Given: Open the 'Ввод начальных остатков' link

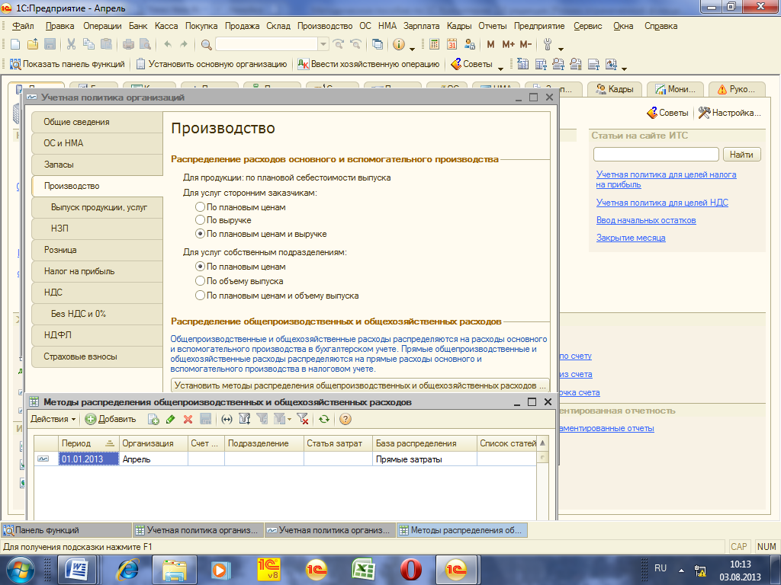Looking at the screenshot, I should [646, 220].
